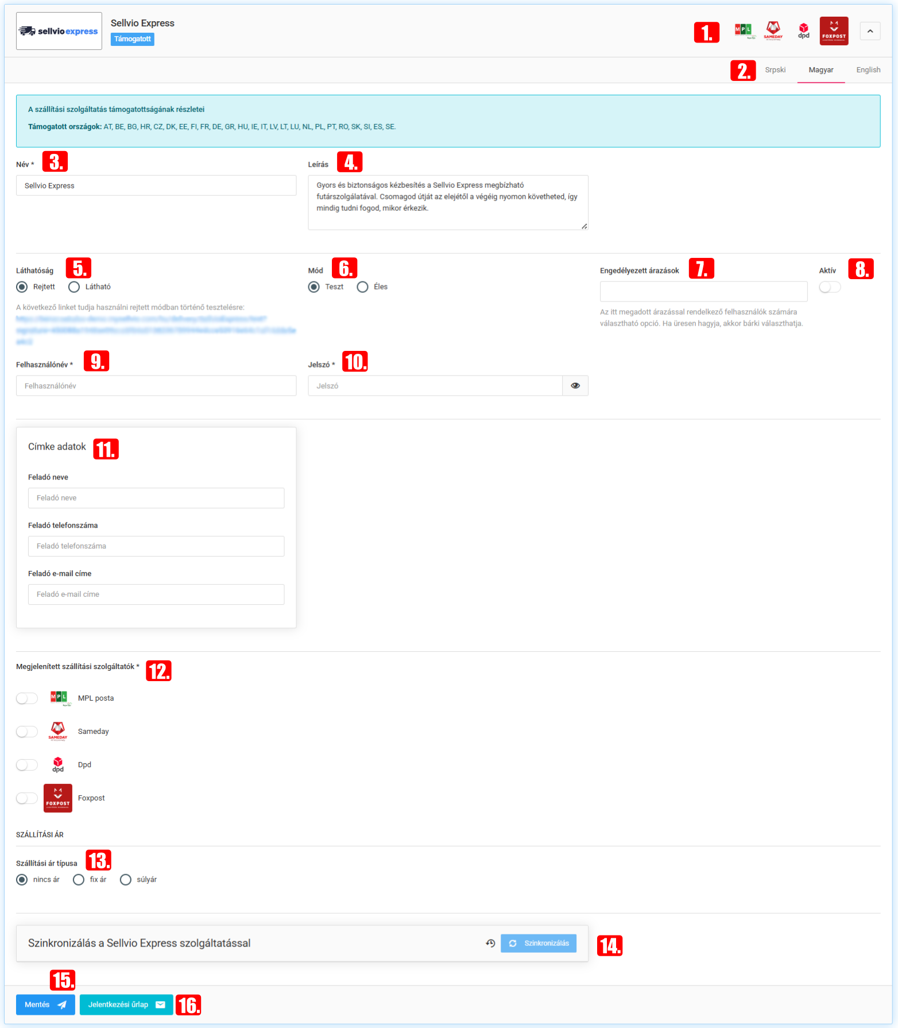Switch to the Srpski language tab
898x1028 pixels.
(x=775, y=70)
